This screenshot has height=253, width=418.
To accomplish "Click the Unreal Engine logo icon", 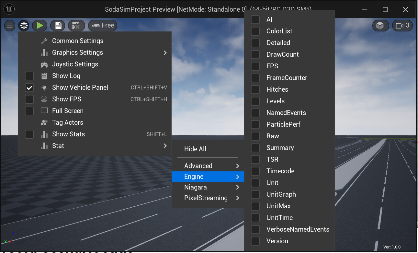I will coord(9,9).
